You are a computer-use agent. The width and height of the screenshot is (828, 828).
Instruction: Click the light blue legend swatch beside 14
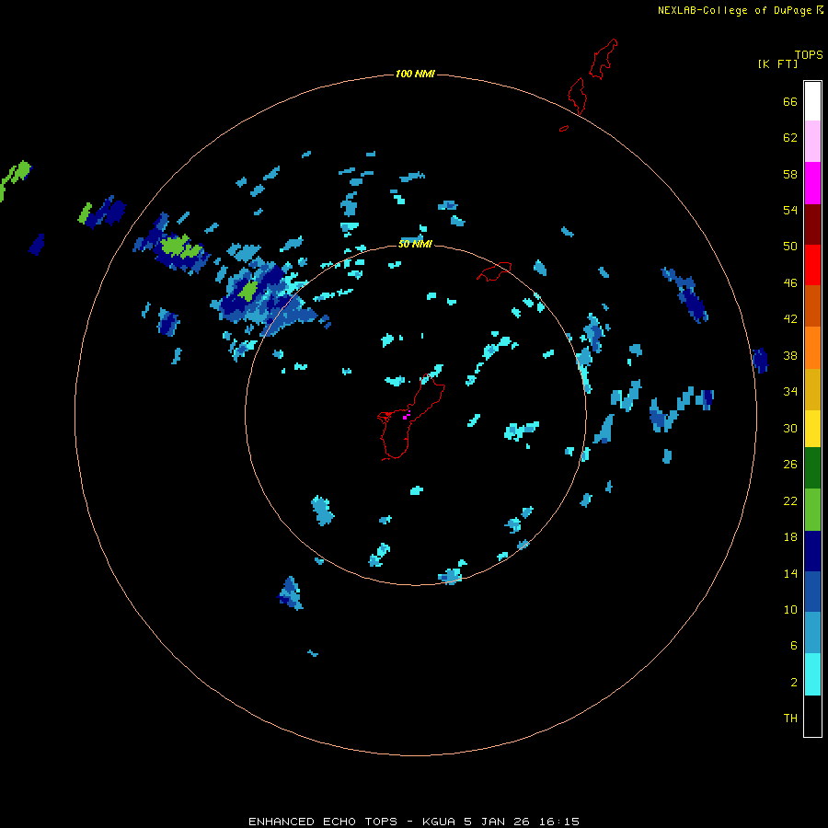pyautogui.click(x=812, y=633)
